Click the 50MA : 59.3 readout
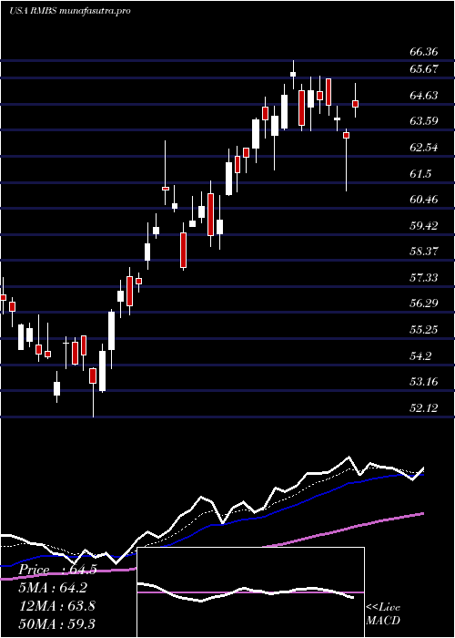 [57, 623]
